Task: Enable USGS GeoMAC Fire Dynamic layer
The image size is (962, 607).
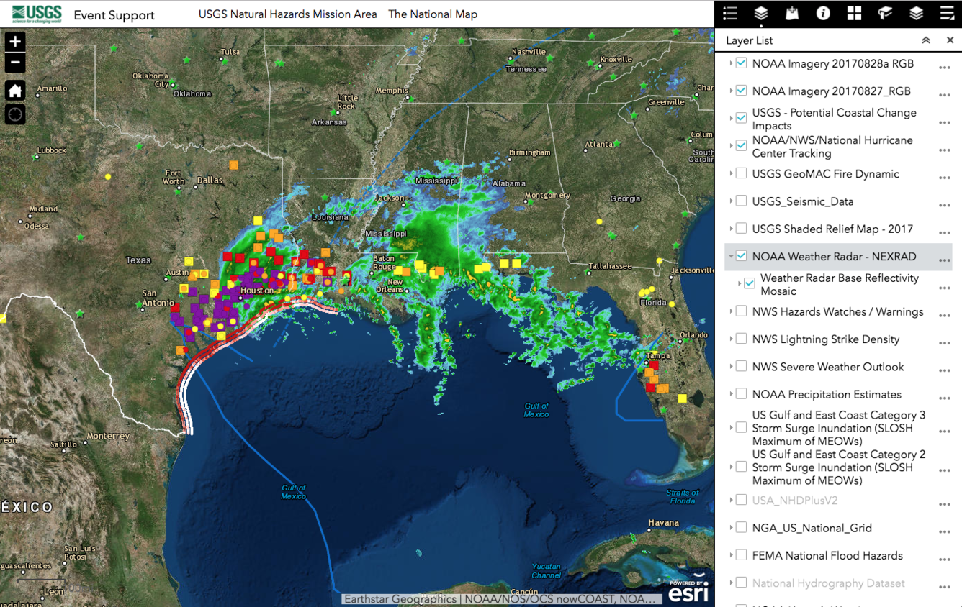Action: coord(741,173)
